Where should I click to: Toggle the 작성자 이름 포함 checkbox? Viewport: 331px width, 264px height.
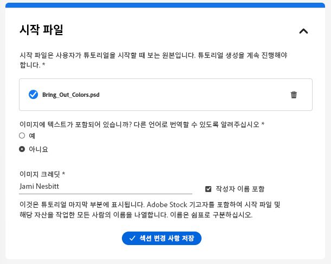click(x=209, y=189)
